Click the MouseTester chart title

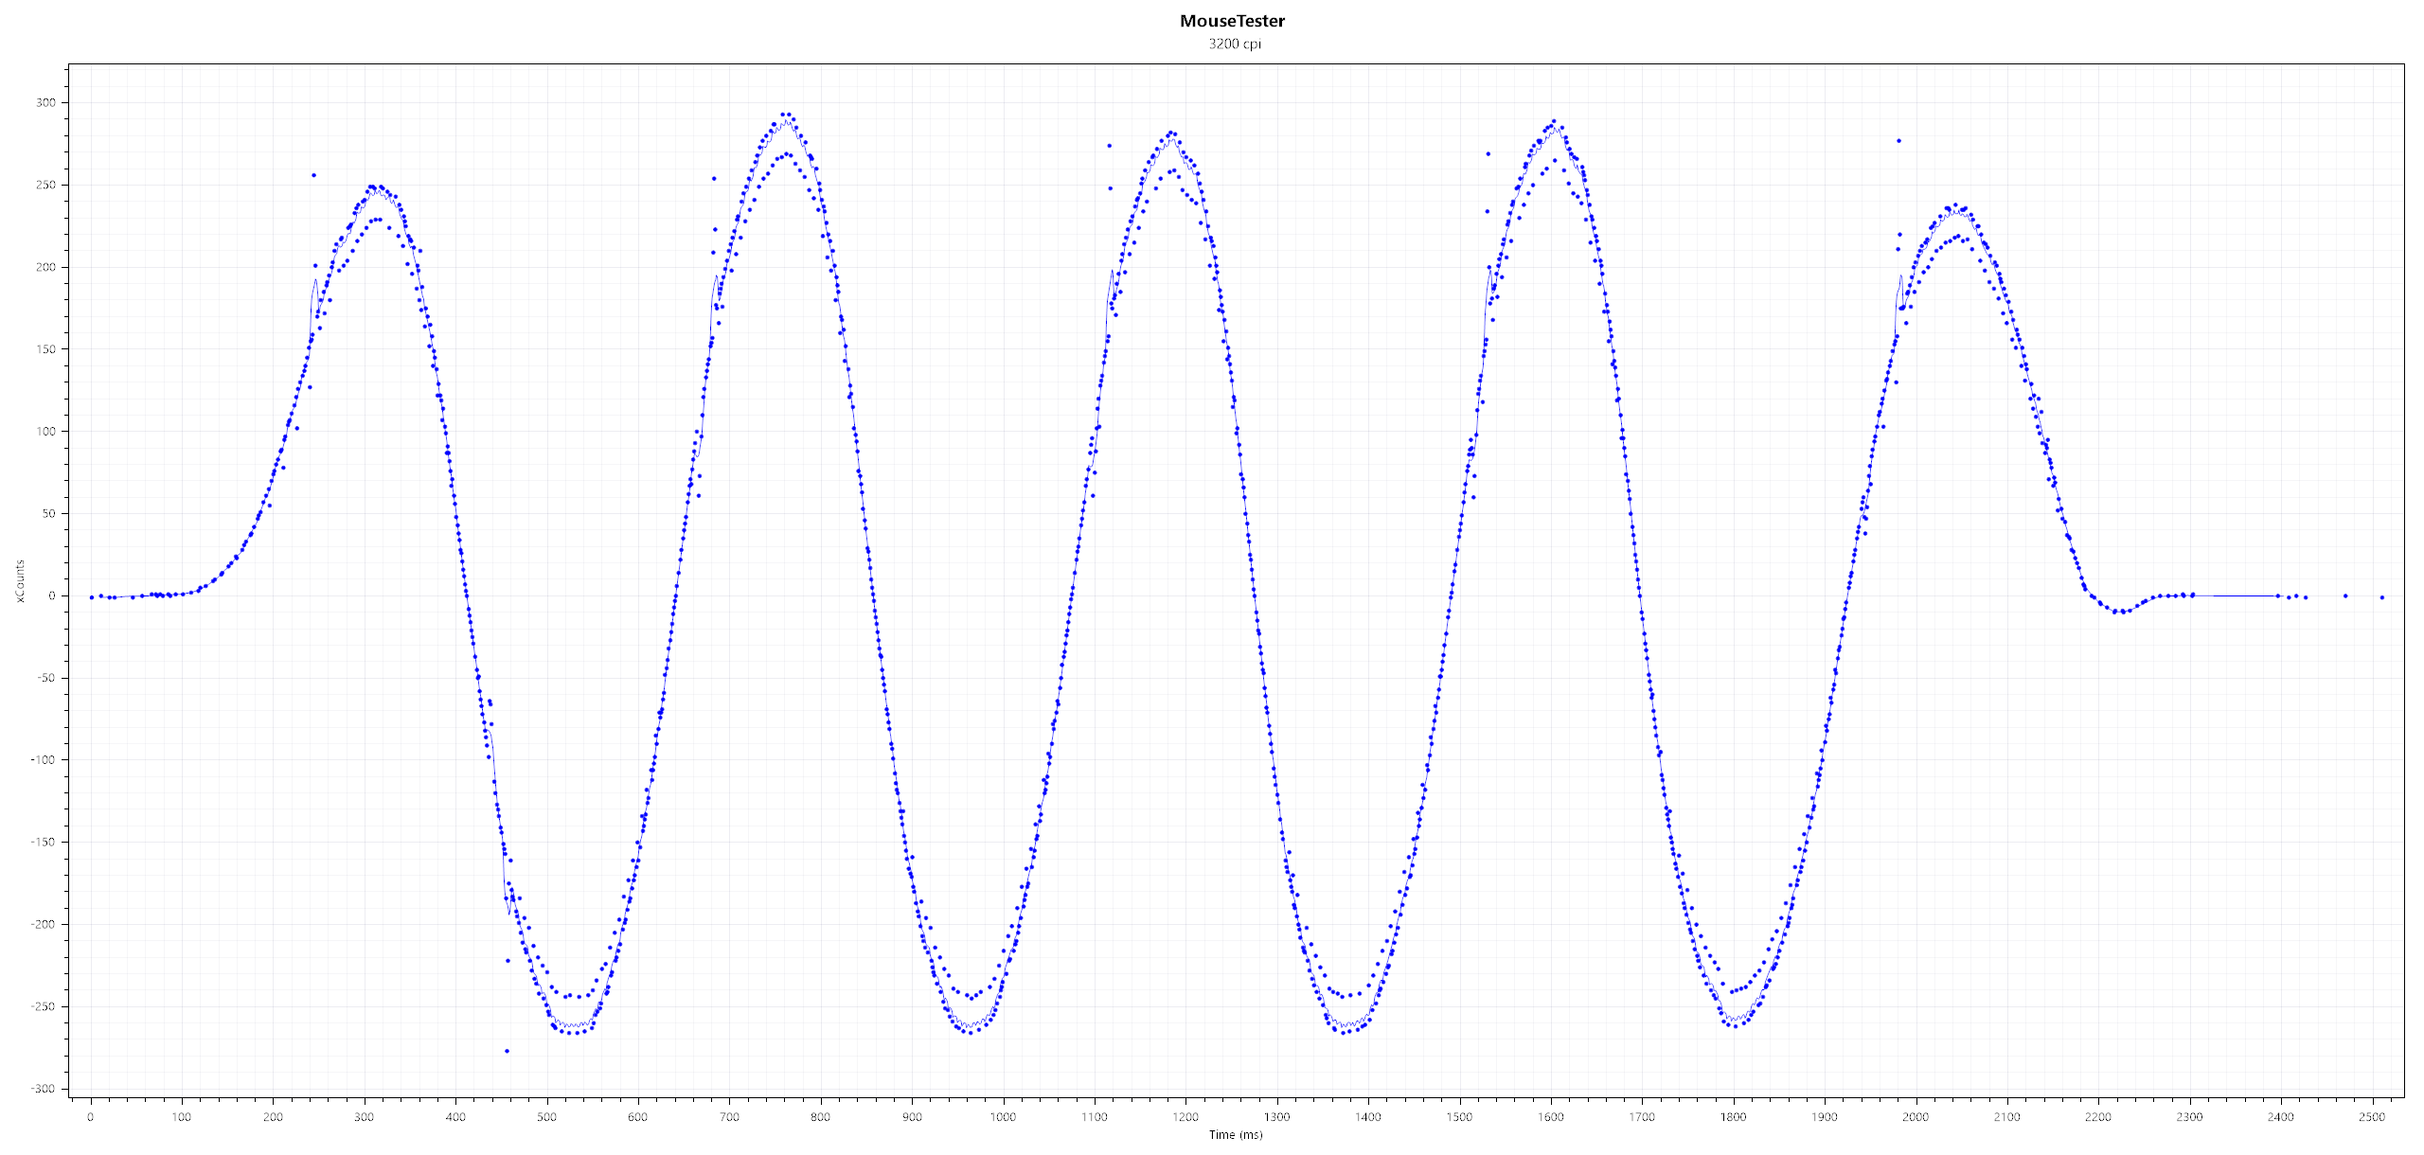pyautogui.click(x=1232, y=21)
